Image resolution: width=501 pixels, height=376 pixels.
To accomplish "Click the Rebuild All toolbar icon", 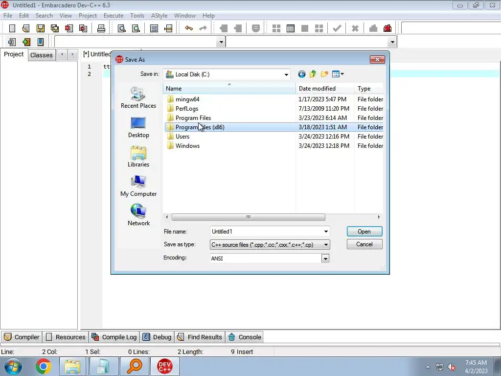I will point(319,28).
